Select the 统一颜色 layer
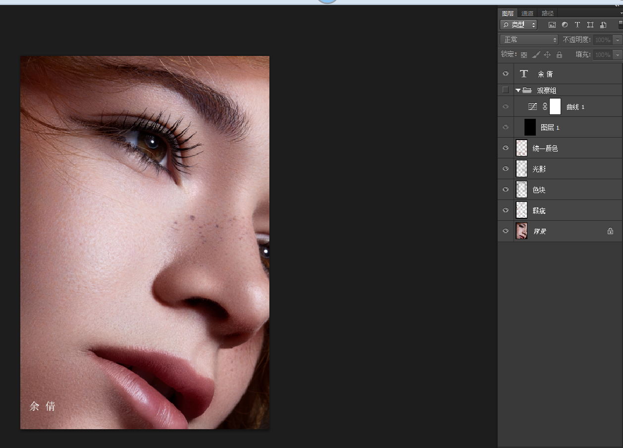 (x=545, y=149)
